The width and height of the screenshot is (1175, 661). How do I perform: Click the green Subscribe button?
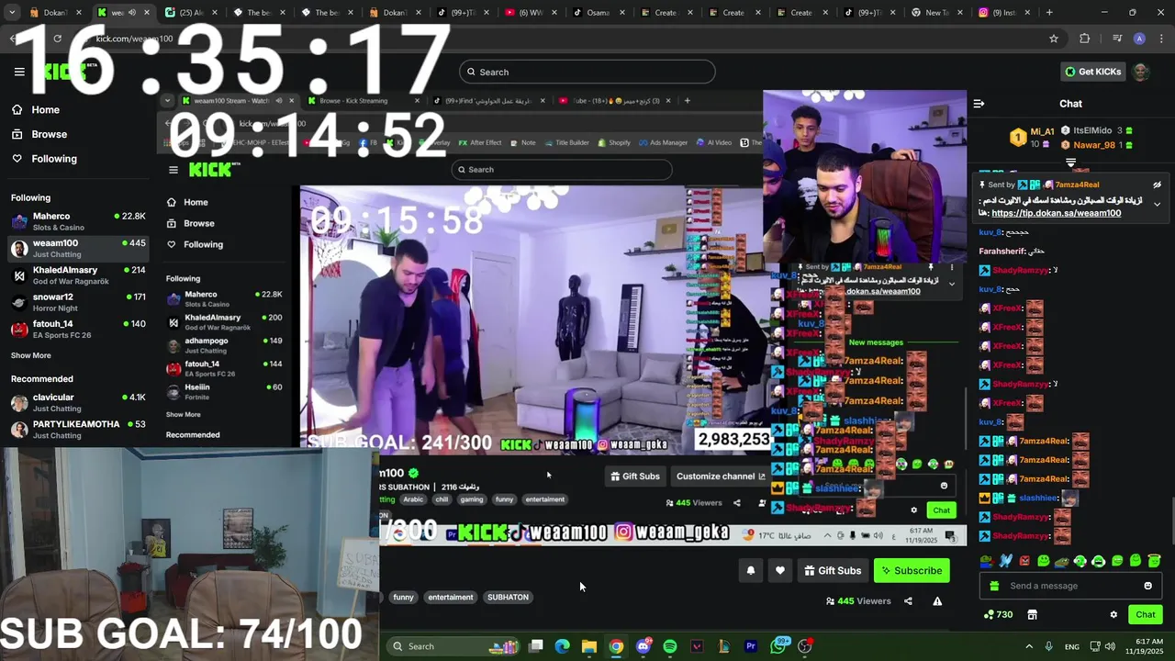tap(912, 570)
